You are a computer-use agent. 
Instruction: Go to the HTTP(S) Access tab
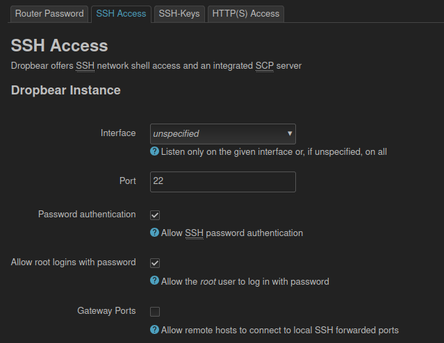[245, 14]
